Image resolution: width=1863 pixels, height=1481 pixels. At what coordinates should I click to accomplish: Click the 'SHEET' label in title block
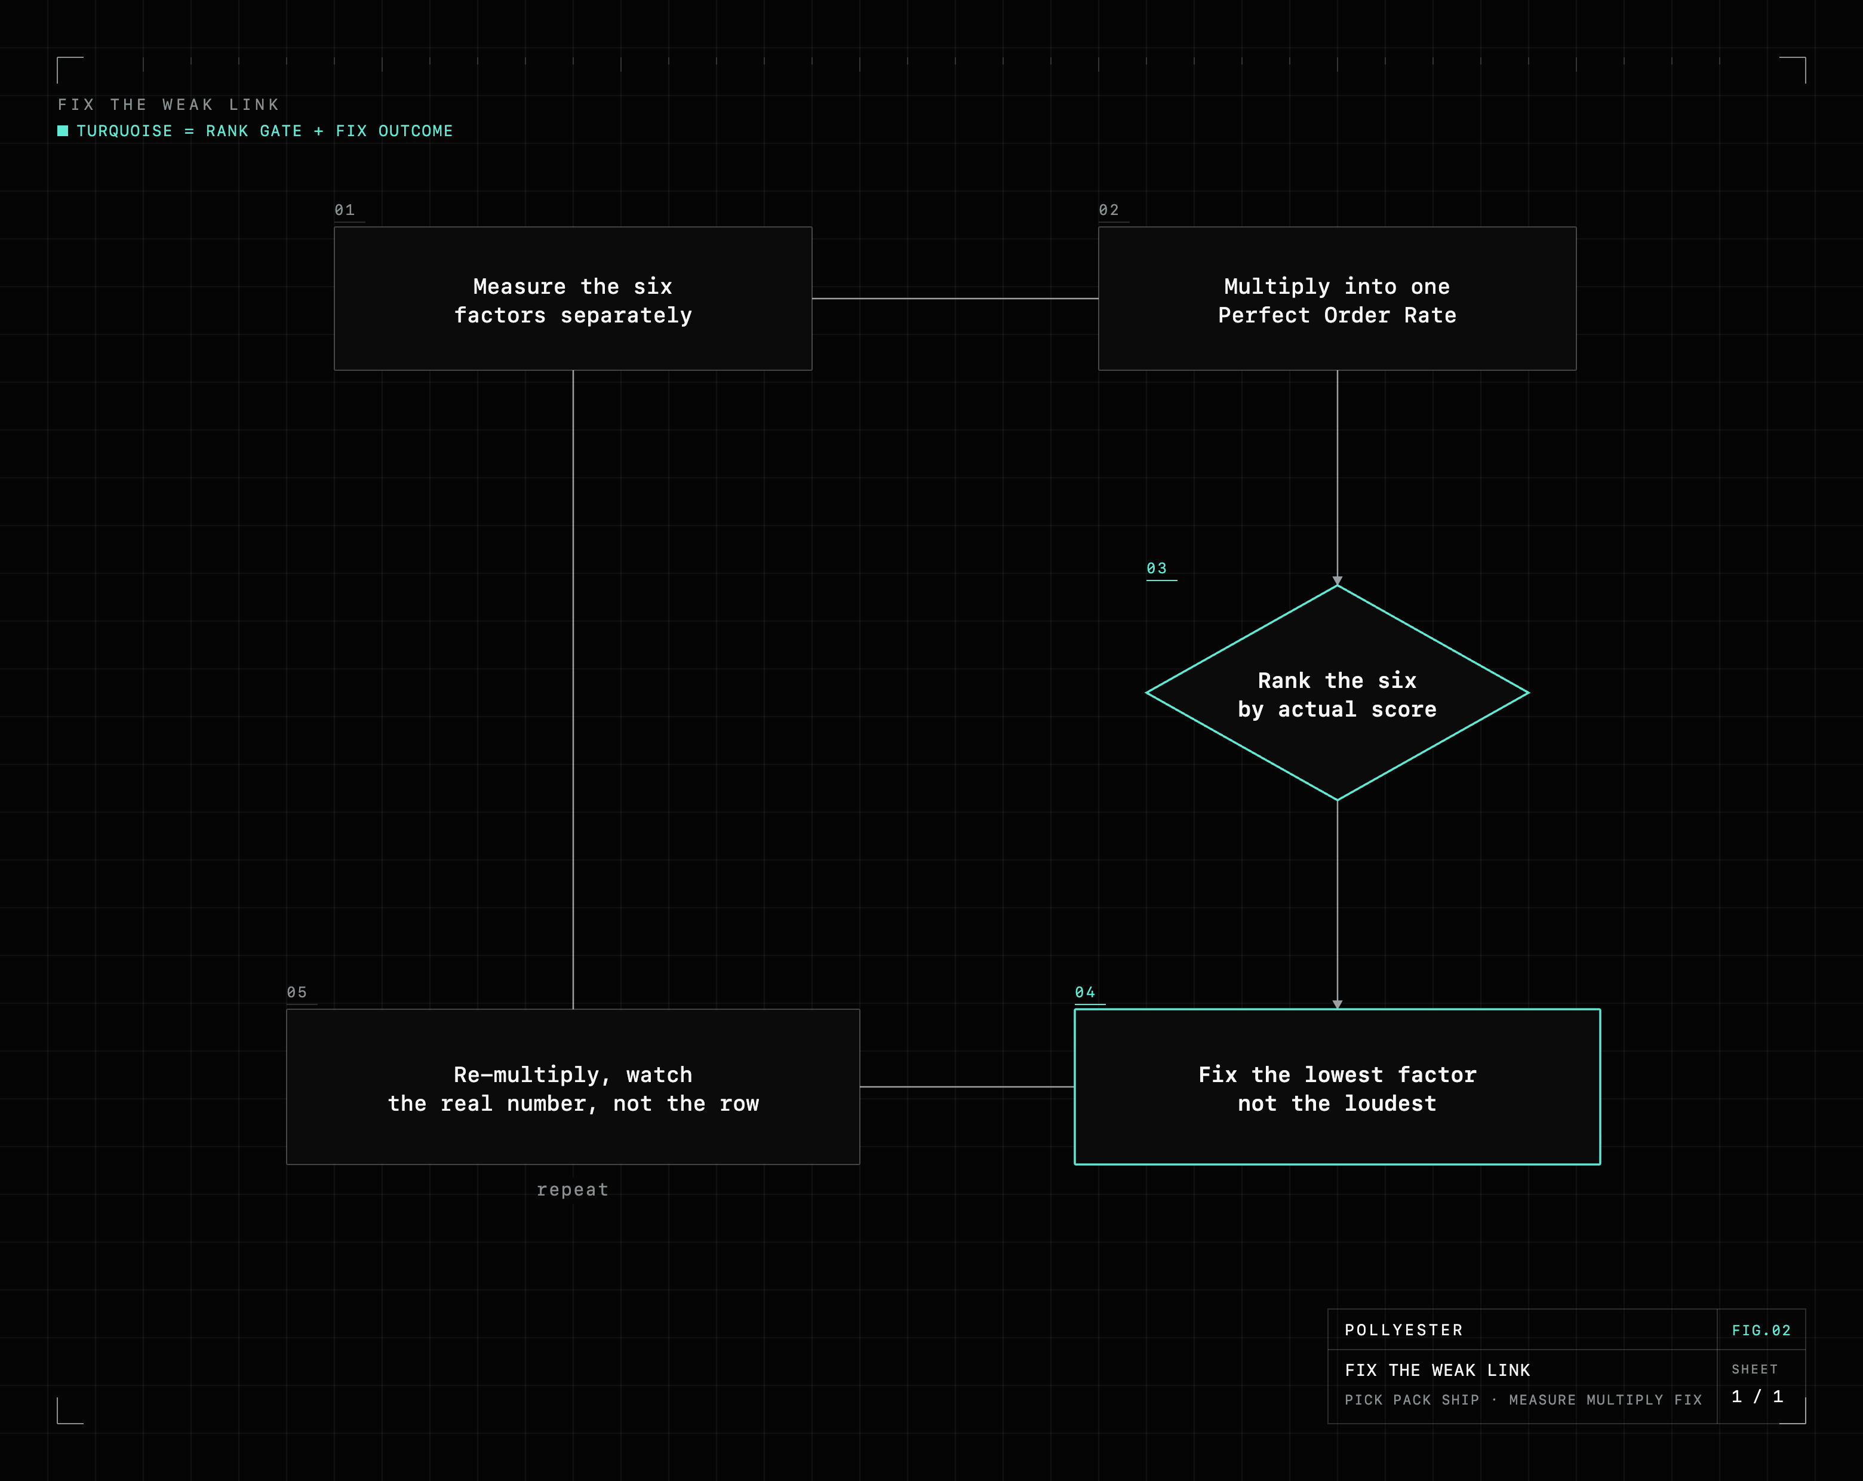pyautogui.click(x=1754, y=1369)
